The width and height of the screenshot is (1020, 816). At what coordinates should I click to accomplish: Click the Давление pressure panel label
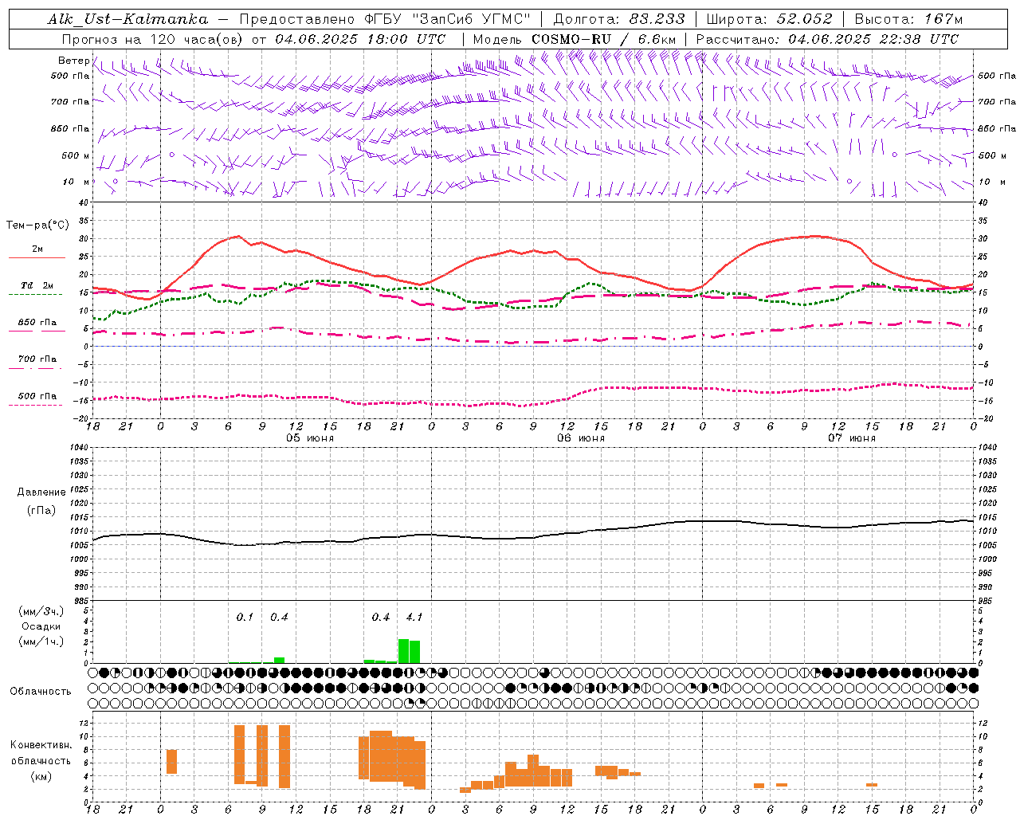[41, 492]
